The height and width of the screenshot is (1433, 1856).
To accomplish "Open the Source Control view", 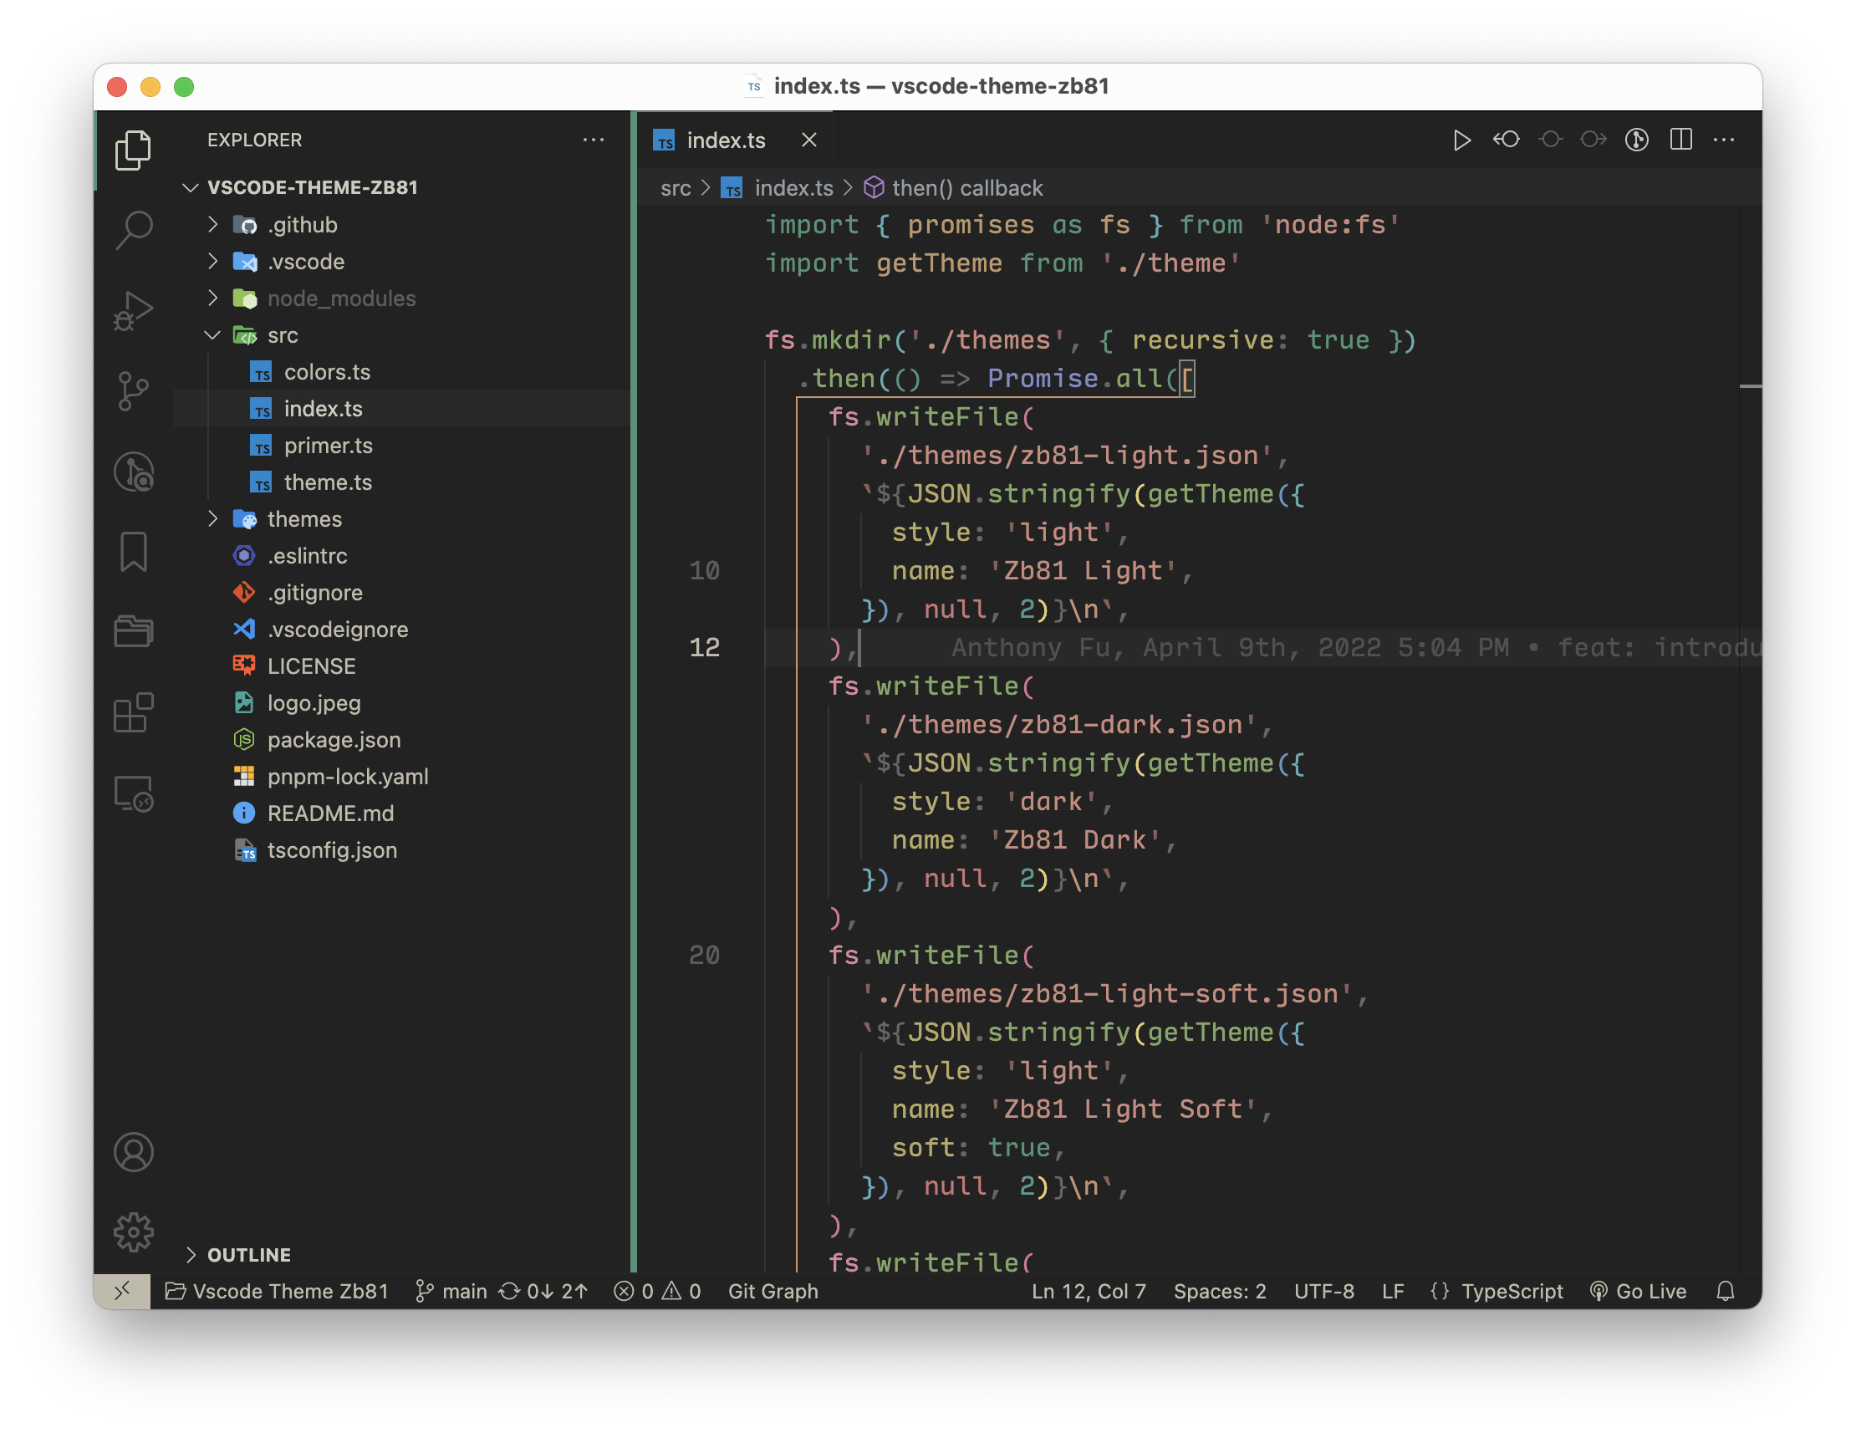I will [134, 392].
